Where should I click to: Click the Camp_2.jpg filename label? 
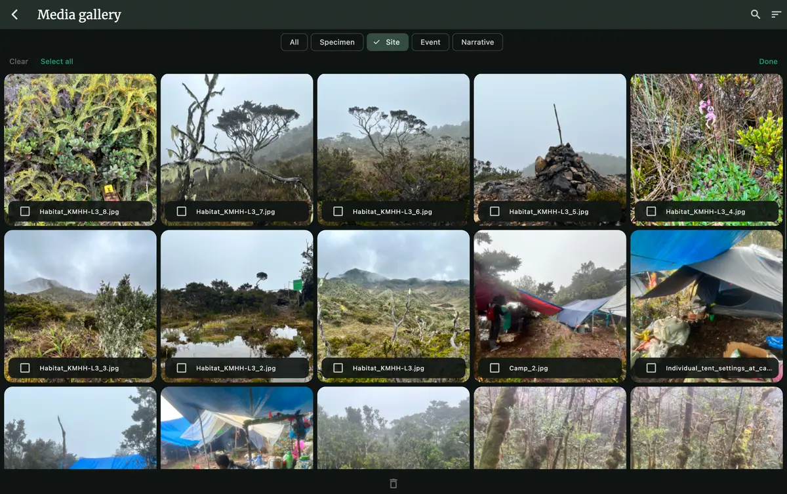pyautogui.click(x=529, y=369)
